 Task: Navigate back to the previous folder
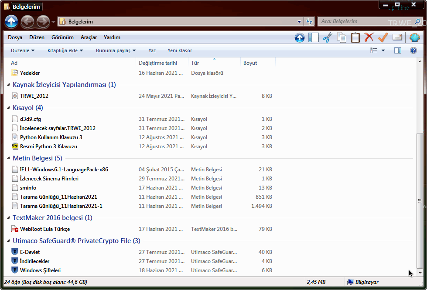pos(27,21)
